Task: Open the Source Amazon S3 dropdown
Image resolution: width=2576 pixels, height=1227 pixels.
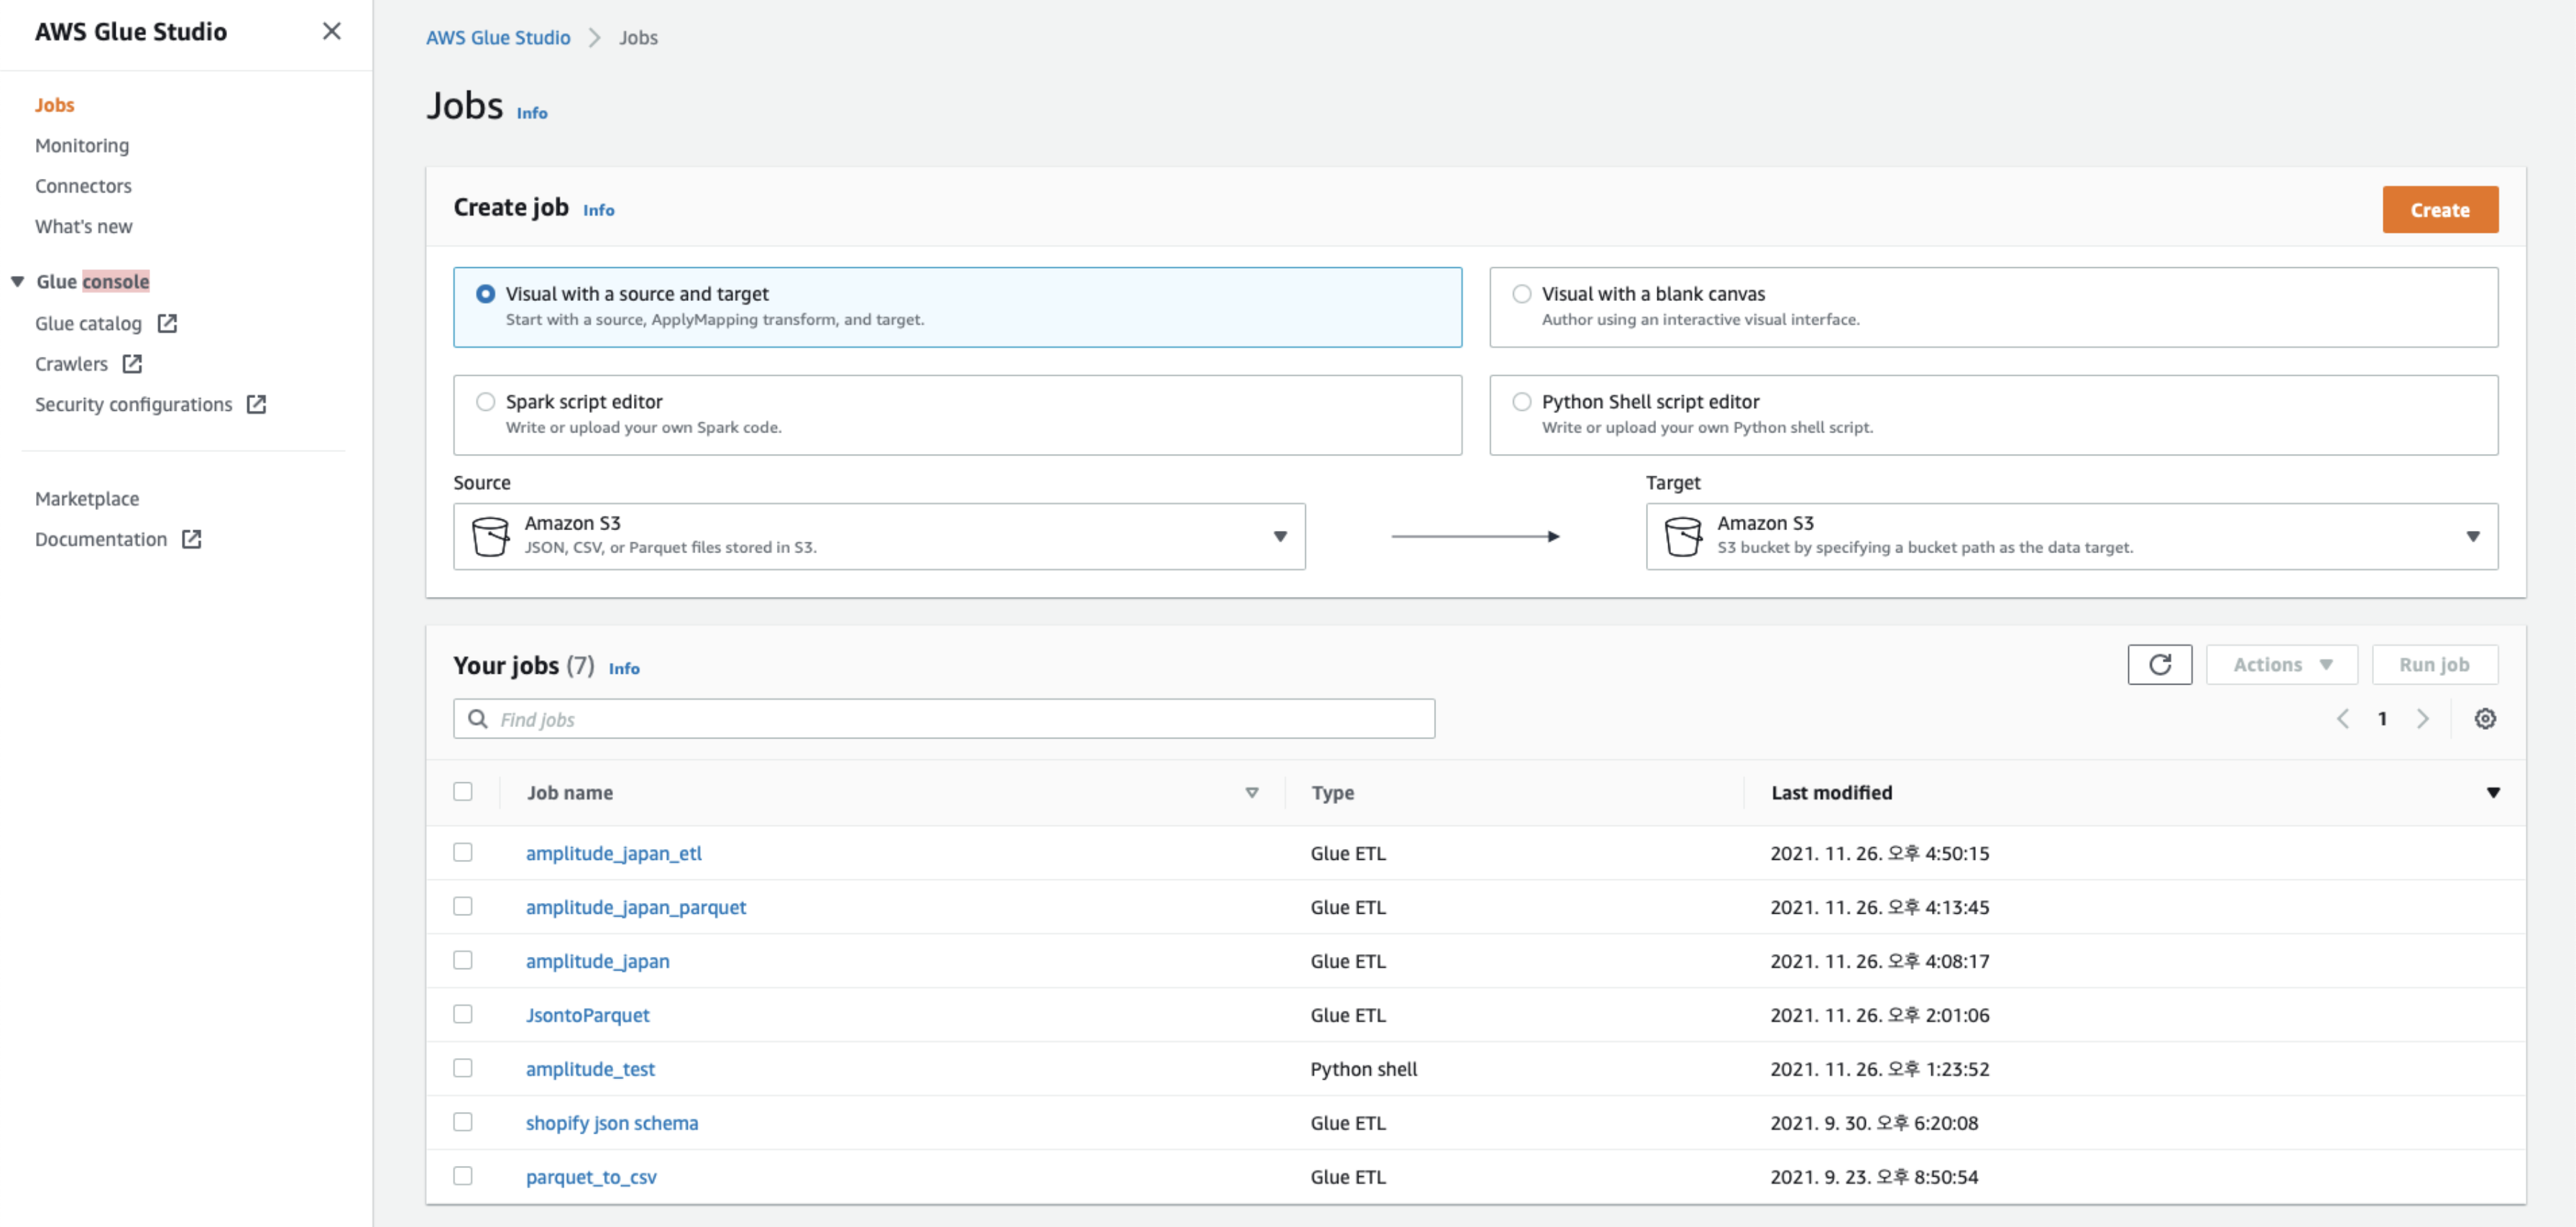Action: 878,537
